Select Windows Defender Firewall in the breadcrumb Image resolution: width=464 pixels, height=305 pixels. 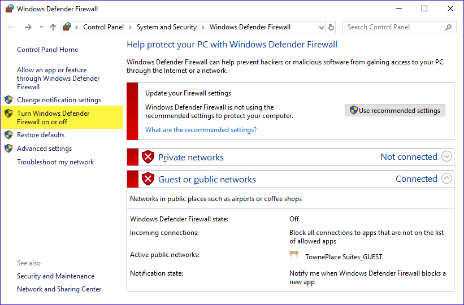pos(250,27)
